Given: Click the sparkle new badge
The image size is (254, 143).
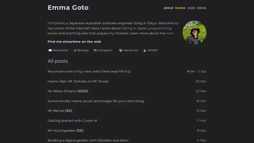Looking at the screenshot, I should click(x=191, y=71).
